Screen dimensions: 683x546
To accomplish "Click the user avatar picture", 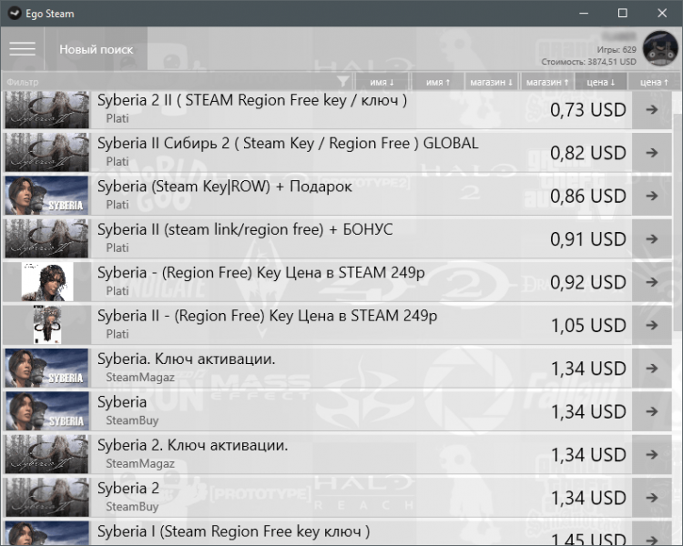I will [x=660, y=48].
